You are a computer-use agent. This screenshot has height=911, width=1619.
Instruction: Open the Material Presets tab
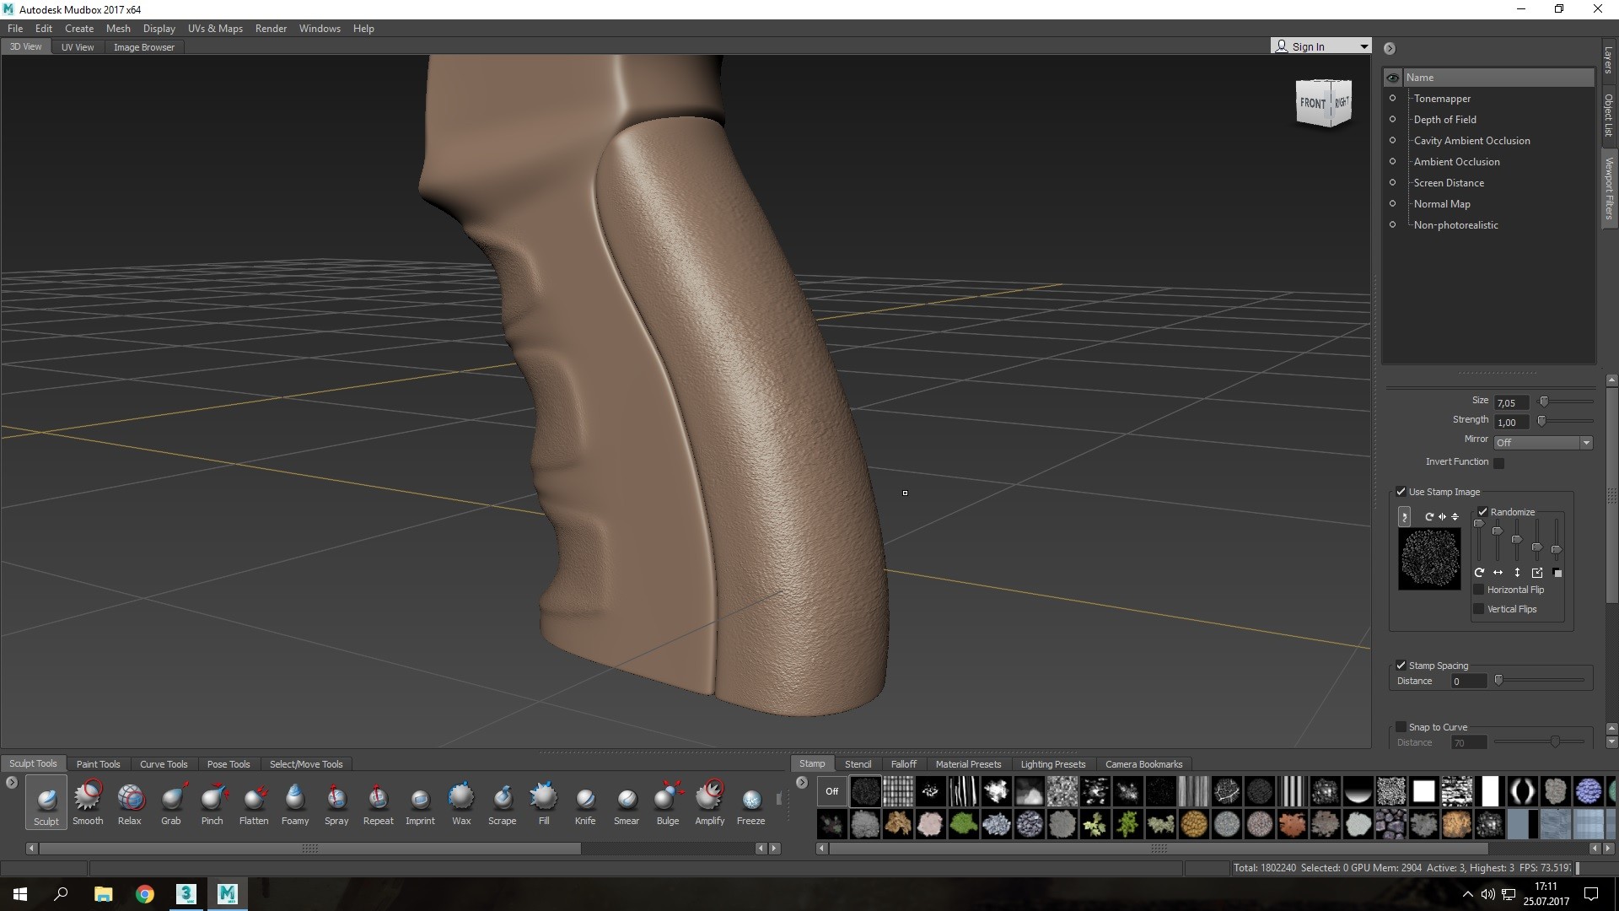[968, 764]
